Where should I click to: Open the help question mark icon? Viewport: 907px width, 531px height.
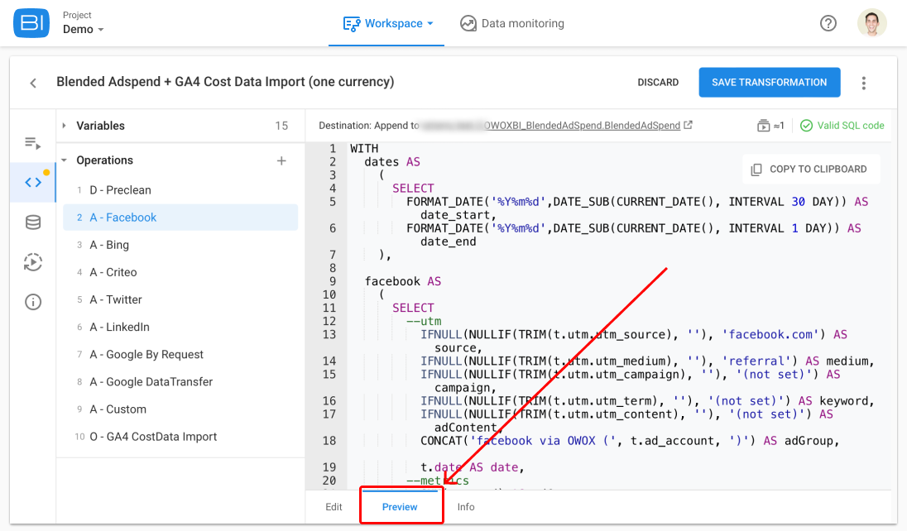[x=828, y=23]
